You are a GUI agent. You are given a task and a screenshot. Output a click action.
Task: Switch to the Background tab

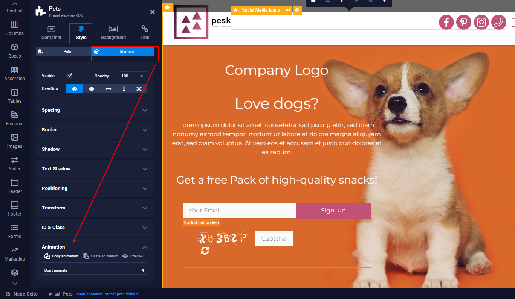[113, 33]
